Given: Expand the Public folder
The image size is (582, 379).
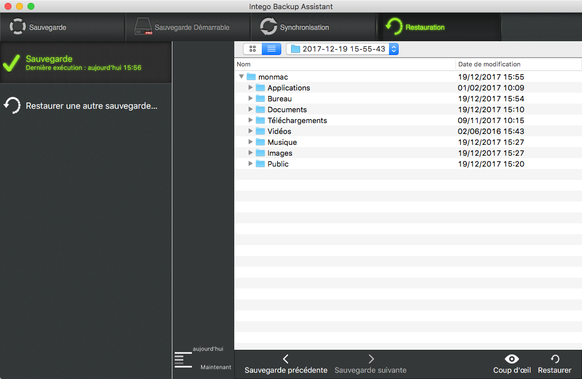Looking at the screenshot, I should [x=250, y=164].
